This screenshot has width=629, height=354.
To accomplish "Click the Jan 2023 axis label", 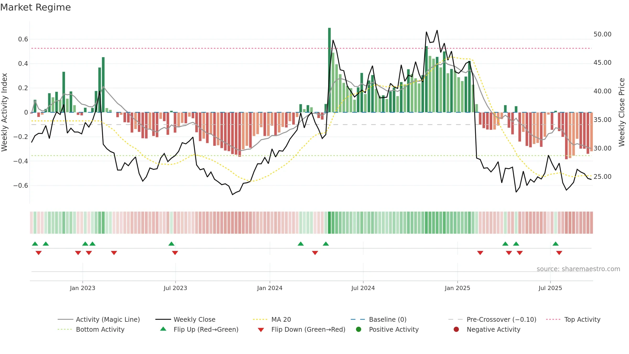I will coord(83,288).
